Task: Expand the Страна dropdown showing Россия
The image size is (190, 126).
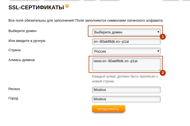Action: [x=126, y=51]
